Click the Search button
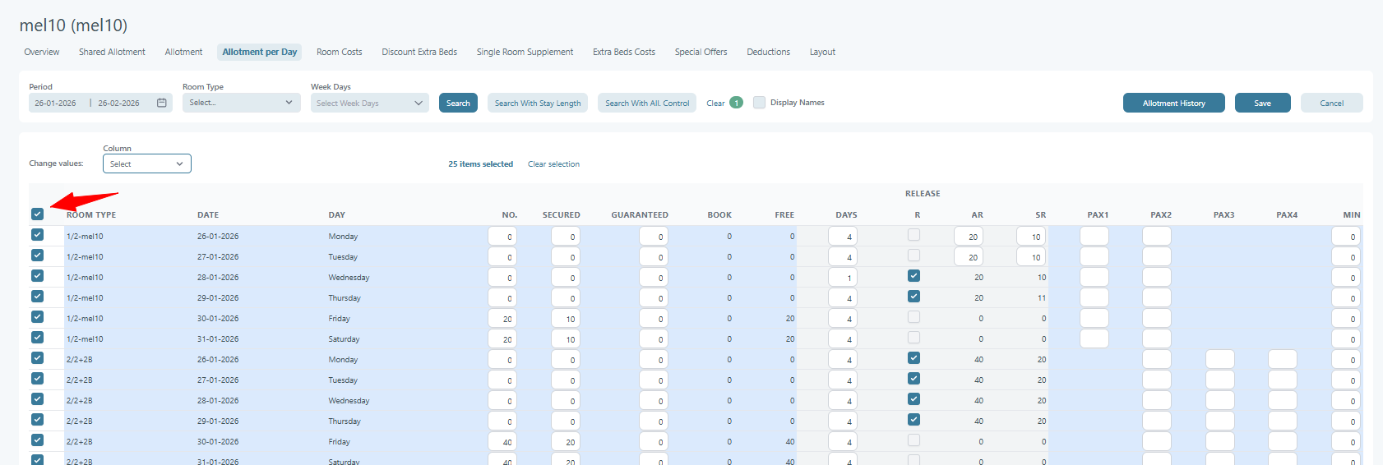 coord(458,103)
